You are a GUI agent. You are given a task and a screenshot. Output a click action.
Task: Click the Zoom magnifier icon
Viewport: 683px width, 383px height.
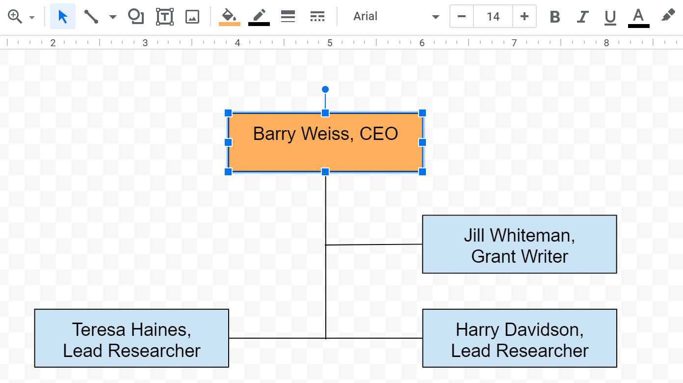click(x=15, y=16)
